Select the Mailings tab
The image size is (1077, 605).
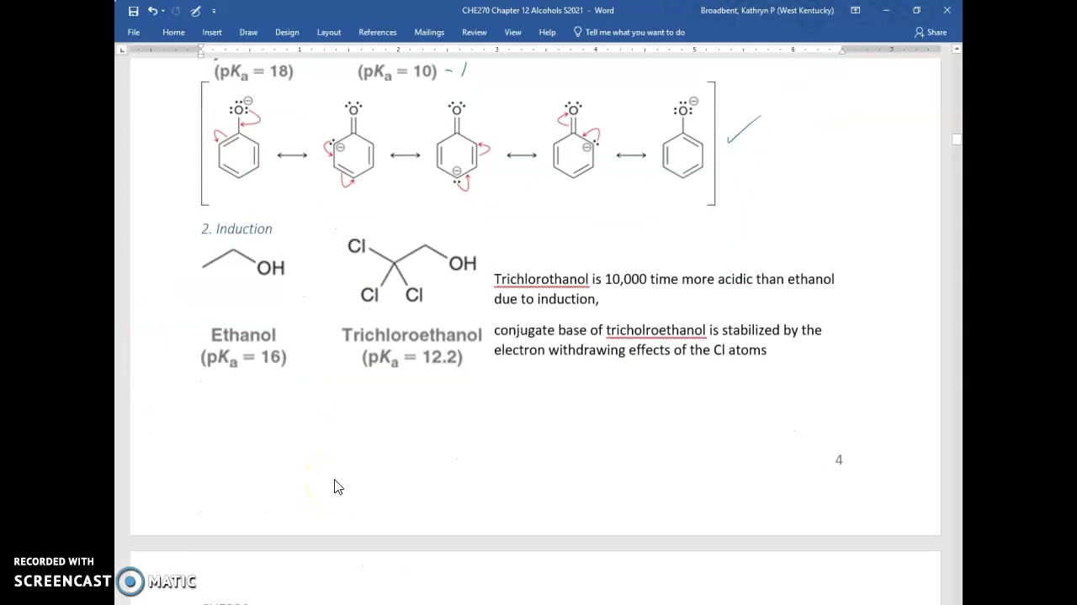point(429,33)
